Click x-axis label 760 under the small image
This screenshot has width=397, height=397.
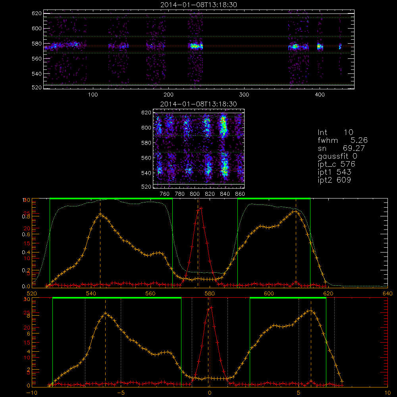point(165,194)
